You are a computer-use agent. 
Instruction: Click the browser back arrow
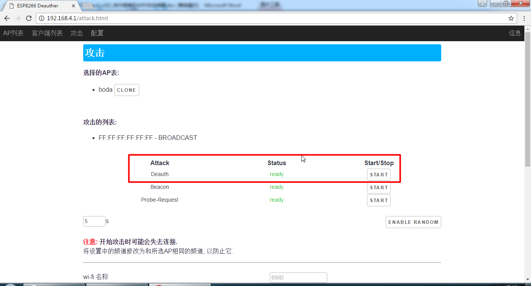pyautogui.click(x=7, y=18)
